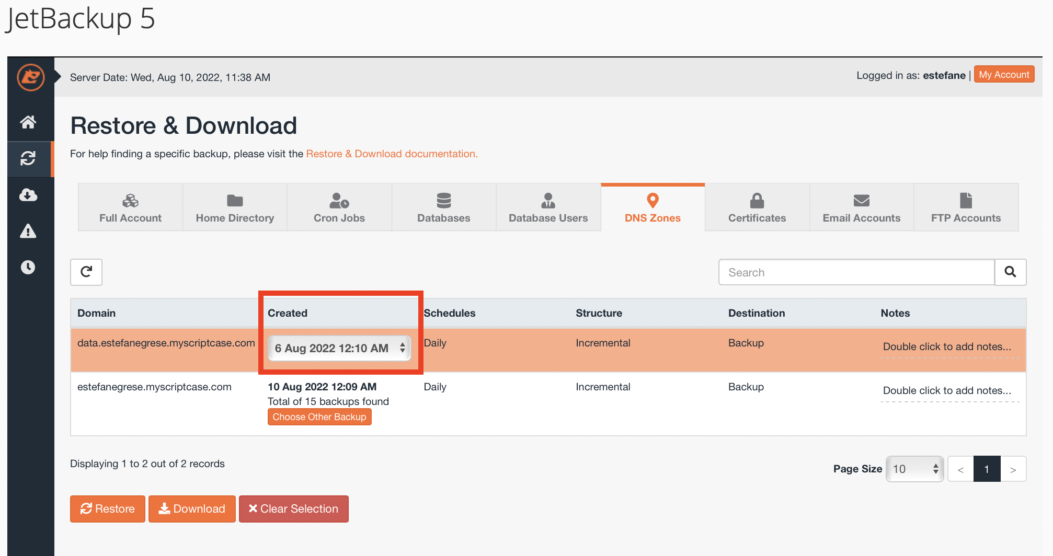Click Choose Other Backup button

click(x=319, y=417)
